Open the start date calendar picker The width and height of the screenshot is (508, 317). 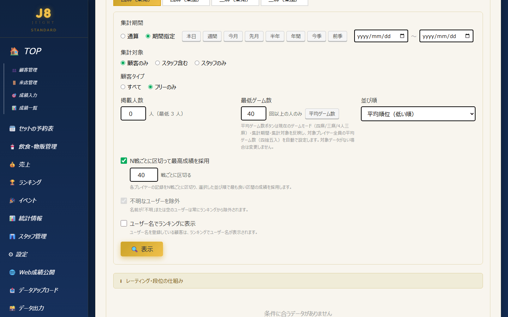pos(402,36)
